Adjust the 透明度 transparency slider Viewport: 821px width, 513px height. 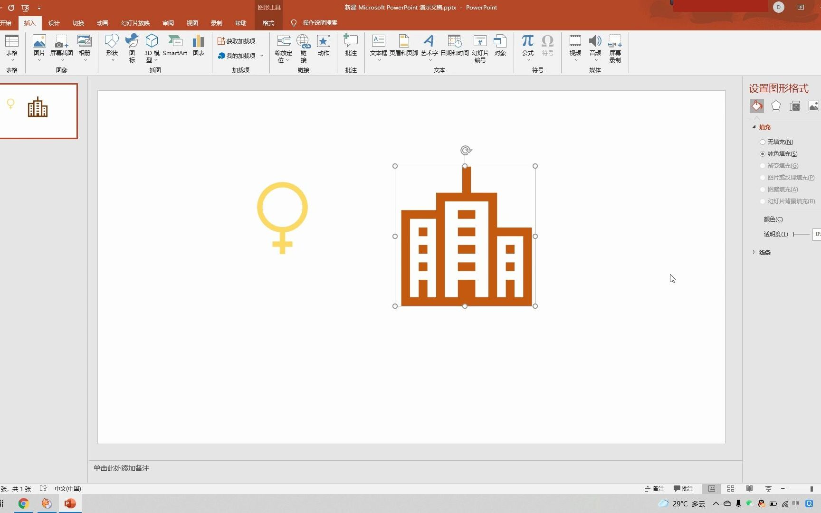801,234
